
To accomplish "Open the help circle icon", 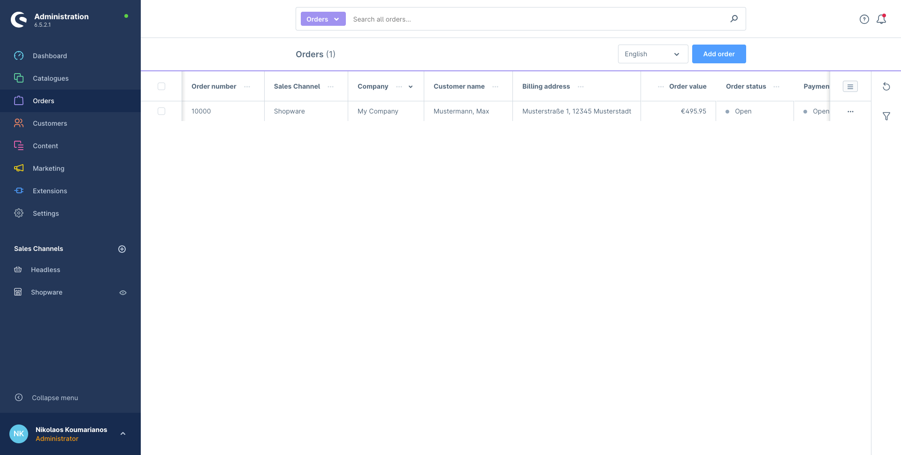I will 864,19.
